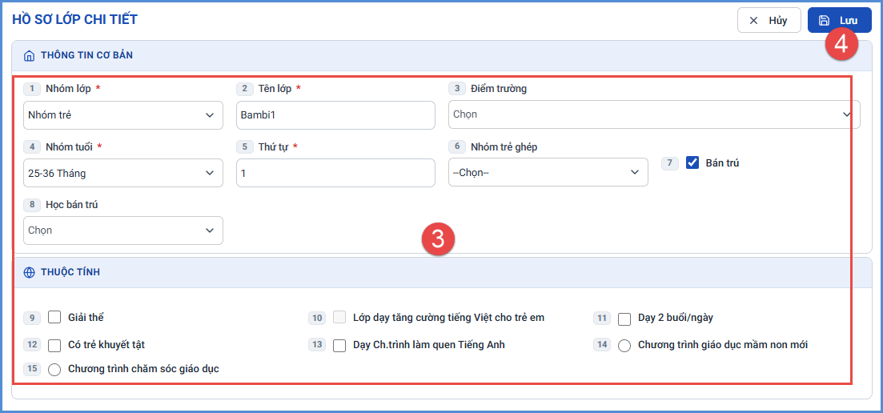Click the Thứ tự field label
883x413 pixels.
(x=273, y=146)
